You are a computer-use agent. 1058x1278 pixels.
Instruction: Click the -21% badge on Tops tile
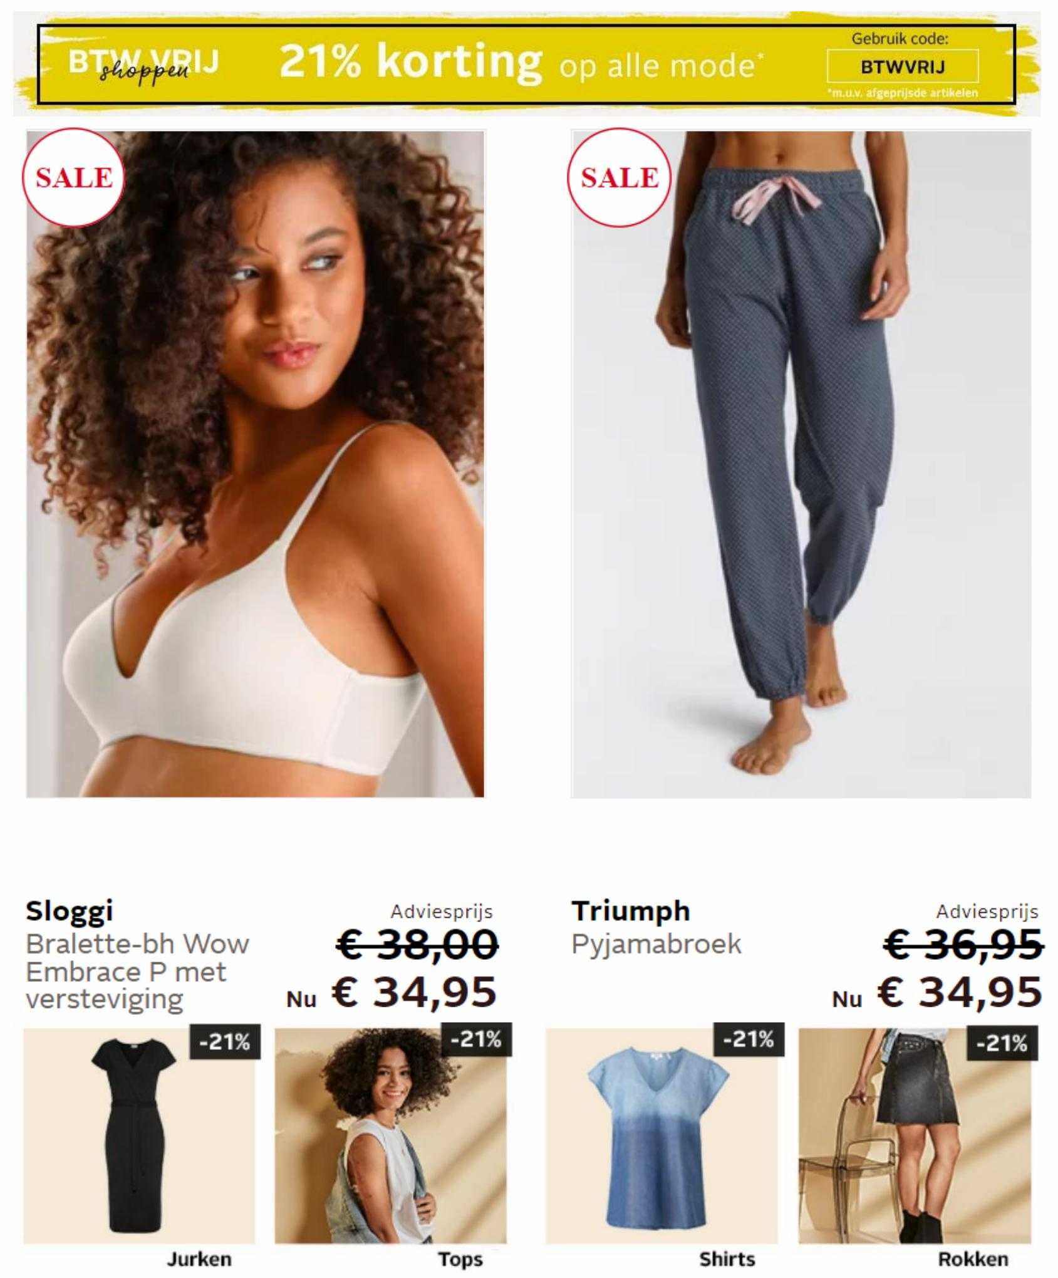point(476,1039)
